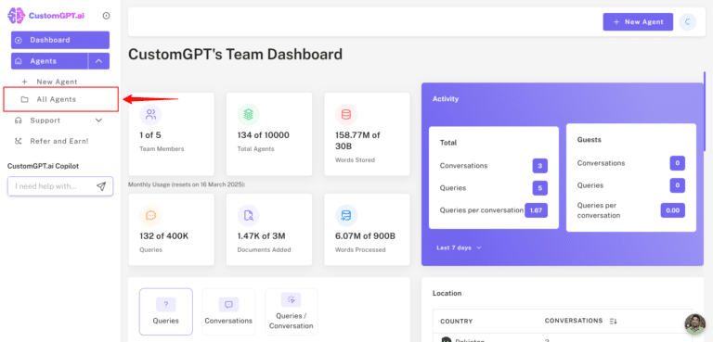
Task: Open the chat support avatar bubble
Action: pos(694,323)
